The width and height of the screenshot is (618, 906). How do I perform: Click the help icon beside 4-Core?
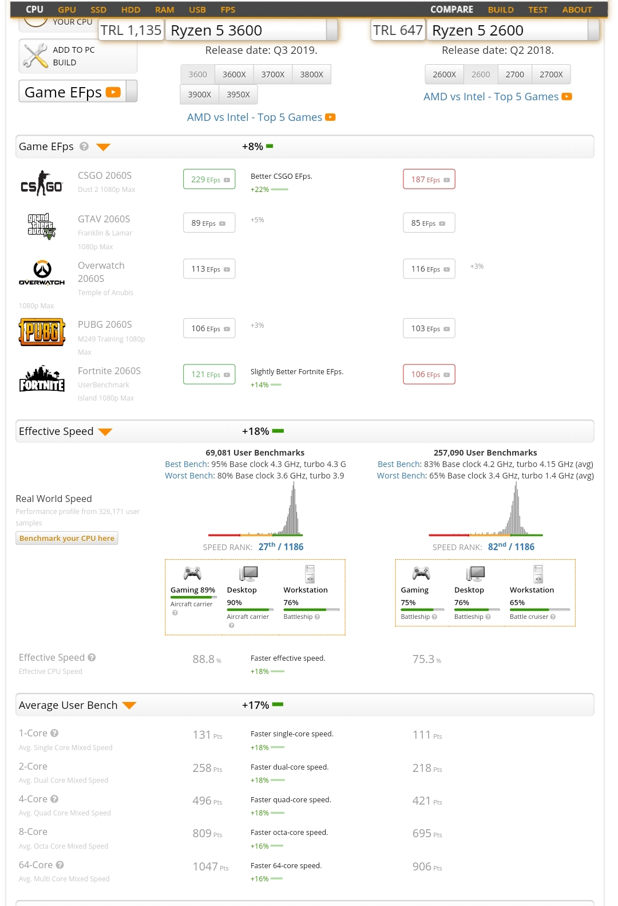54,799
